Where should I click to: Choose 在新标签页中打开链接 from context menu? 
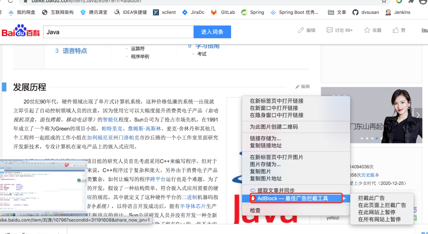276,101
